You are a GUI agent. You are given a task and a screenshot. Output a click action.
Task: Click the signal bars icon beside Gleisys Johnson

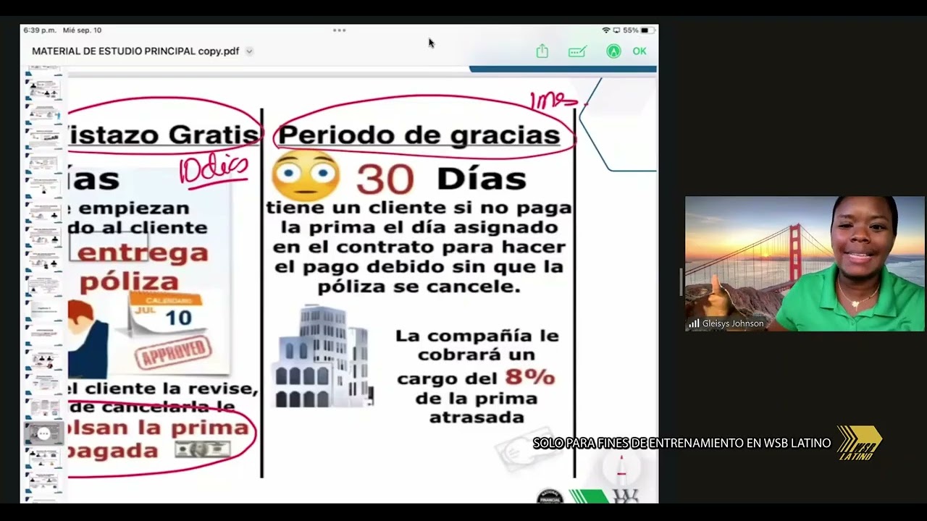point(694,323)
